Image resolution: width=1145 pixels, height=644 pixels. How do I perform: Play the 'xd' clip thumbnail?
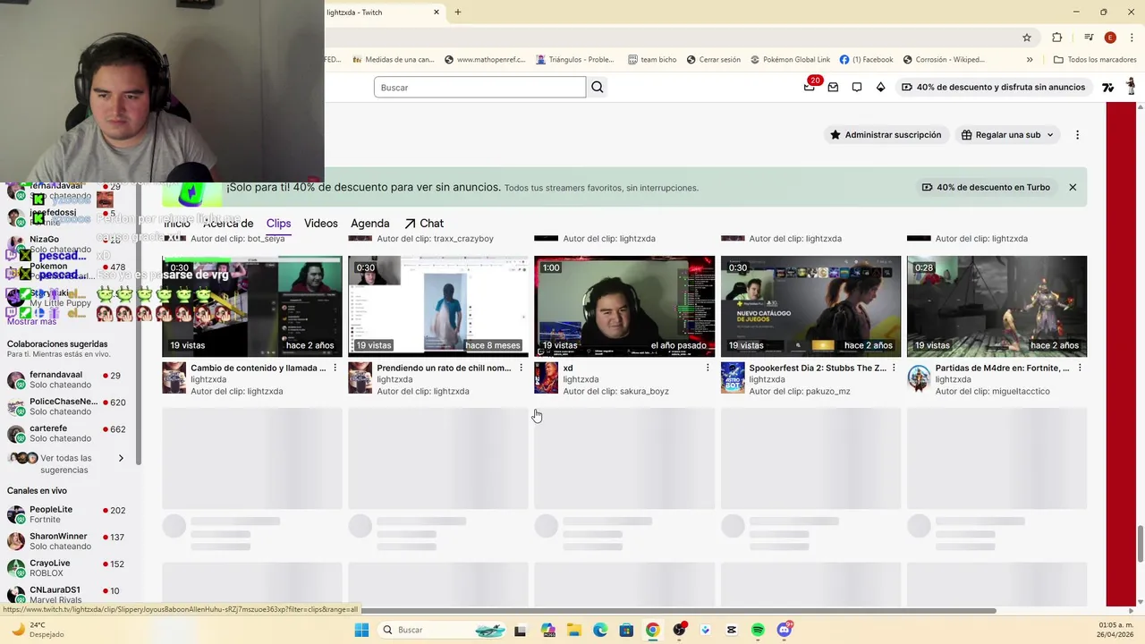(624, 307)
